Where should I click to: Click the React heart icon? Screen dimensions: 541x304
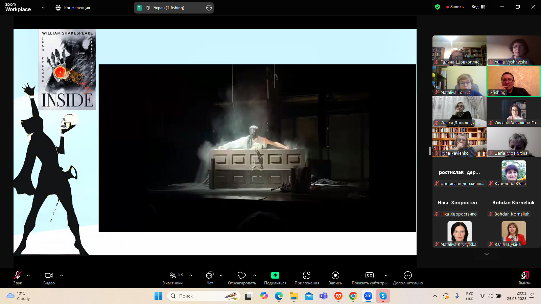coord(241,276)
